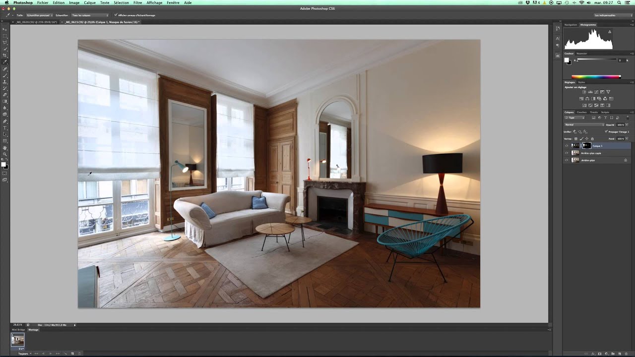Image resolution: width=635 pixels, height=357 pixels.
Task: Select the Zoom tool
Action: pos(4,154)
